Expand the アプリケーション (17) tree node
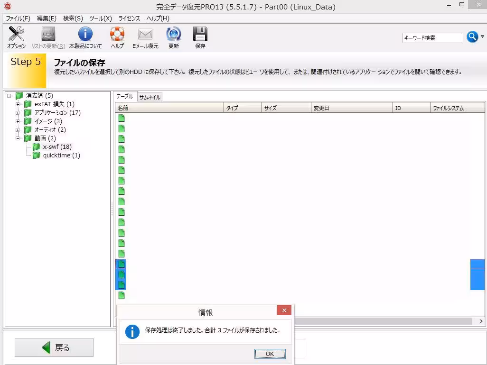The width and height of the screenshot is (487, 365). (18, 113)
